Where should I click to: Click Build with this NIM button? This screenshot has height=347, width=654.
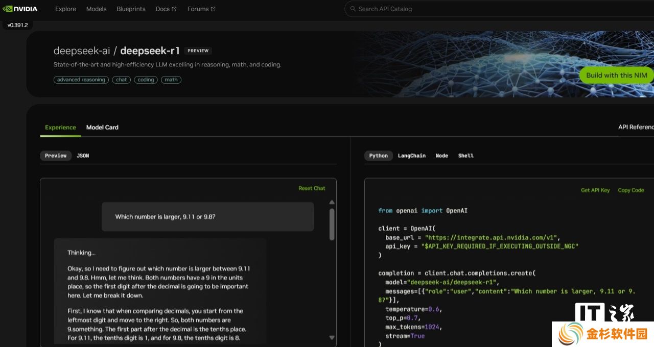click(x=617, y=75)
